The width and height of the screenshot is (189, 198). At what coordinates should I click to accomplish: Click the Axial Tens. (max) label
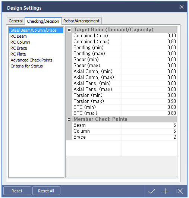(x=93, y=89)
